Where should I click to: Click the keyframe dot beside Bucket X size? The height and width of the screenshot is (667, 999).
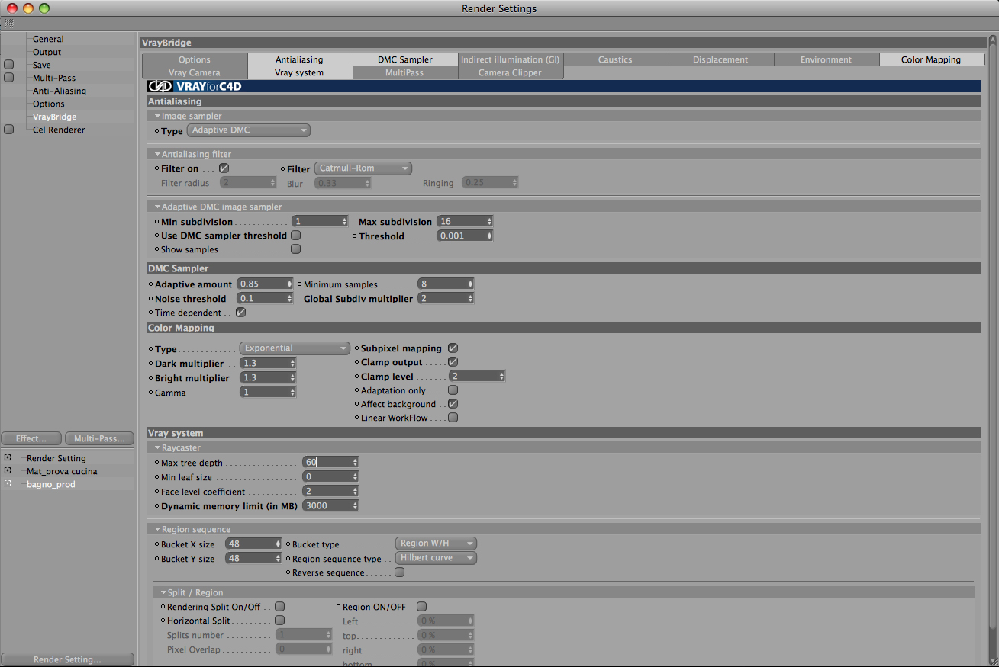[x=157, y=544]
